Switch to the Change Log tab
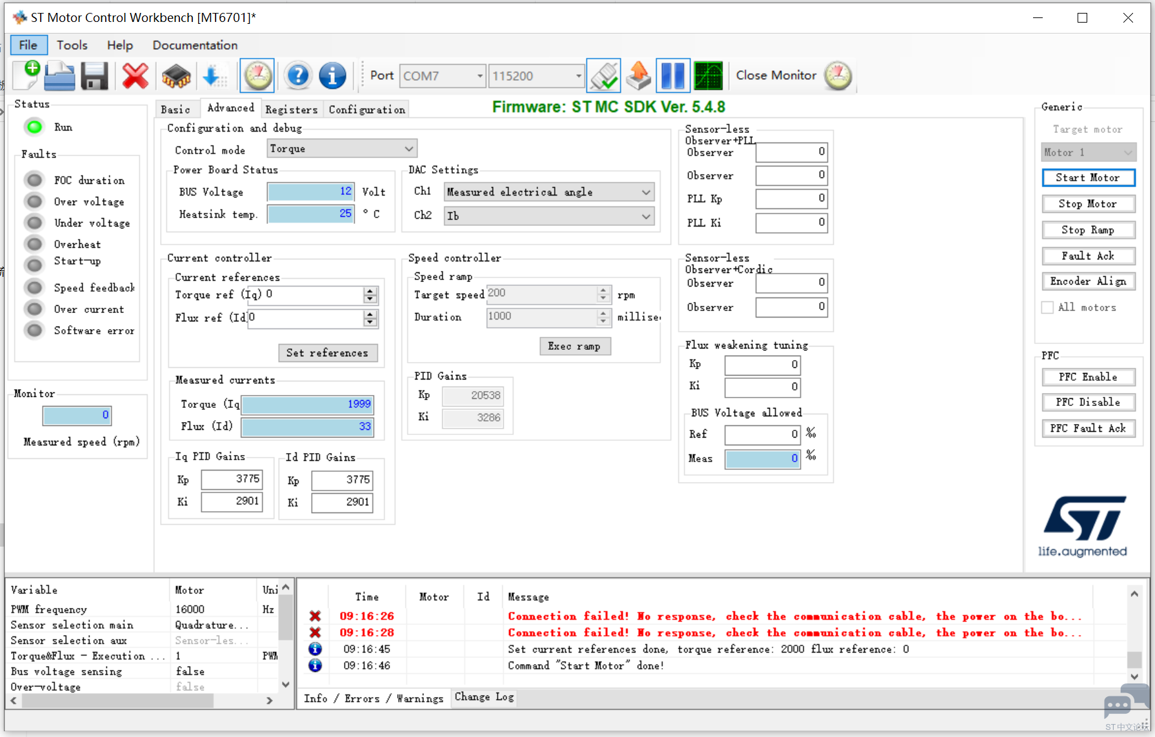1155x737 pixels. pyautogui.click(x=484, y=697)
